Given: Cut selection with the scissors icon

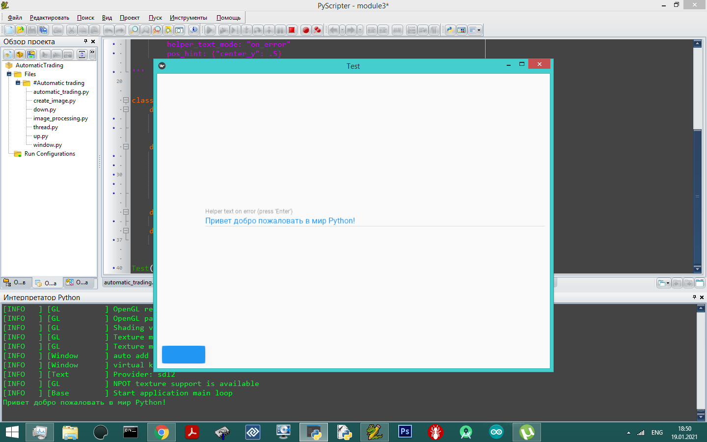Looking at the screenshot, I should tap(72, 30).
